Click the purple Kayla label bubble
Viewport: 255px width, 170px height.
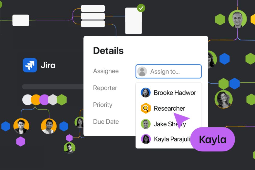point(212,139)
